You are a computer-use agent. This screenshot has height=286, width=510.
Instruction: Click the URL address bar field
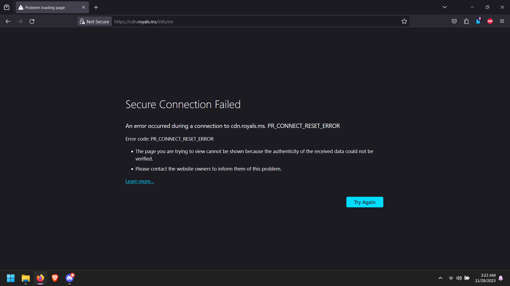(x=255, y=21)
